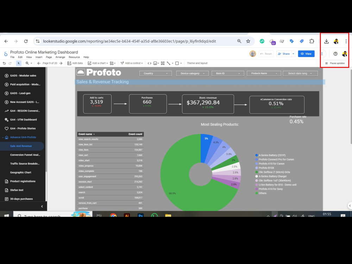View site information icon in address bar

(38, 41)
